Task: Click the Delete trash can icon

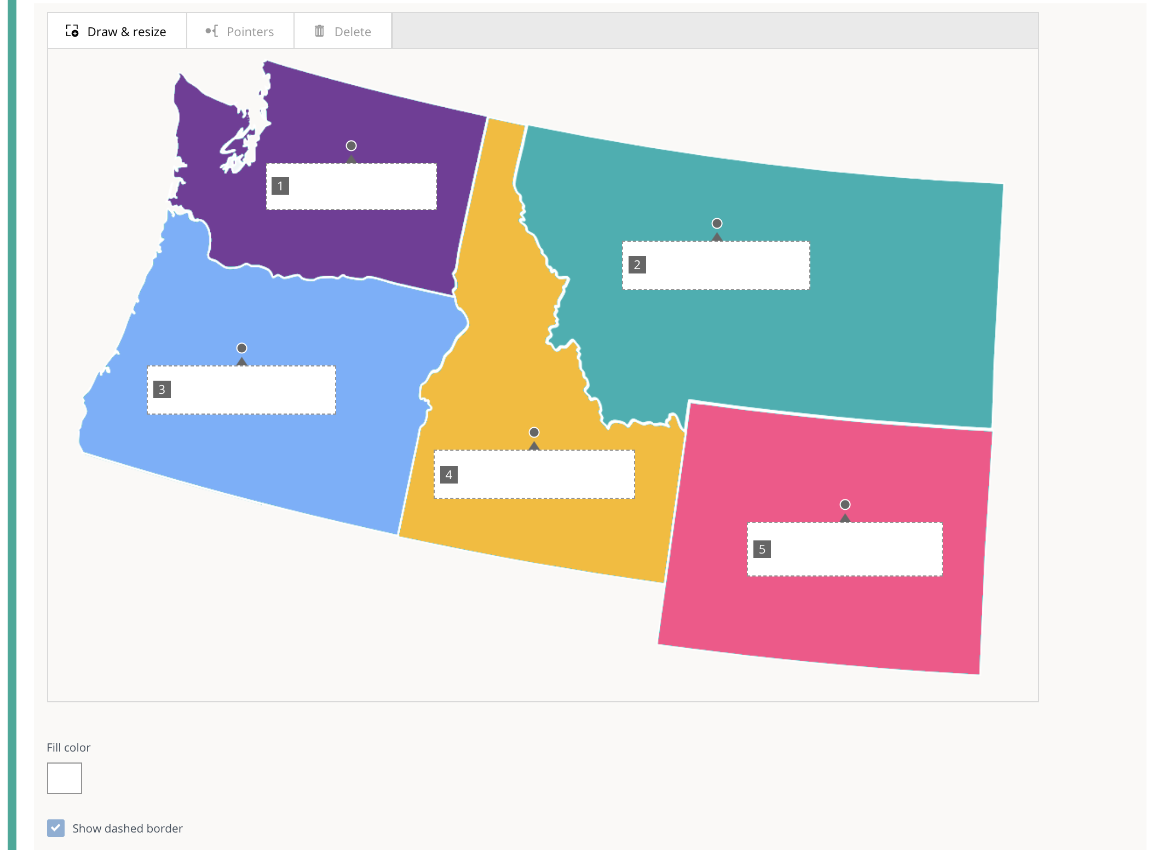Action: point(319,31)
